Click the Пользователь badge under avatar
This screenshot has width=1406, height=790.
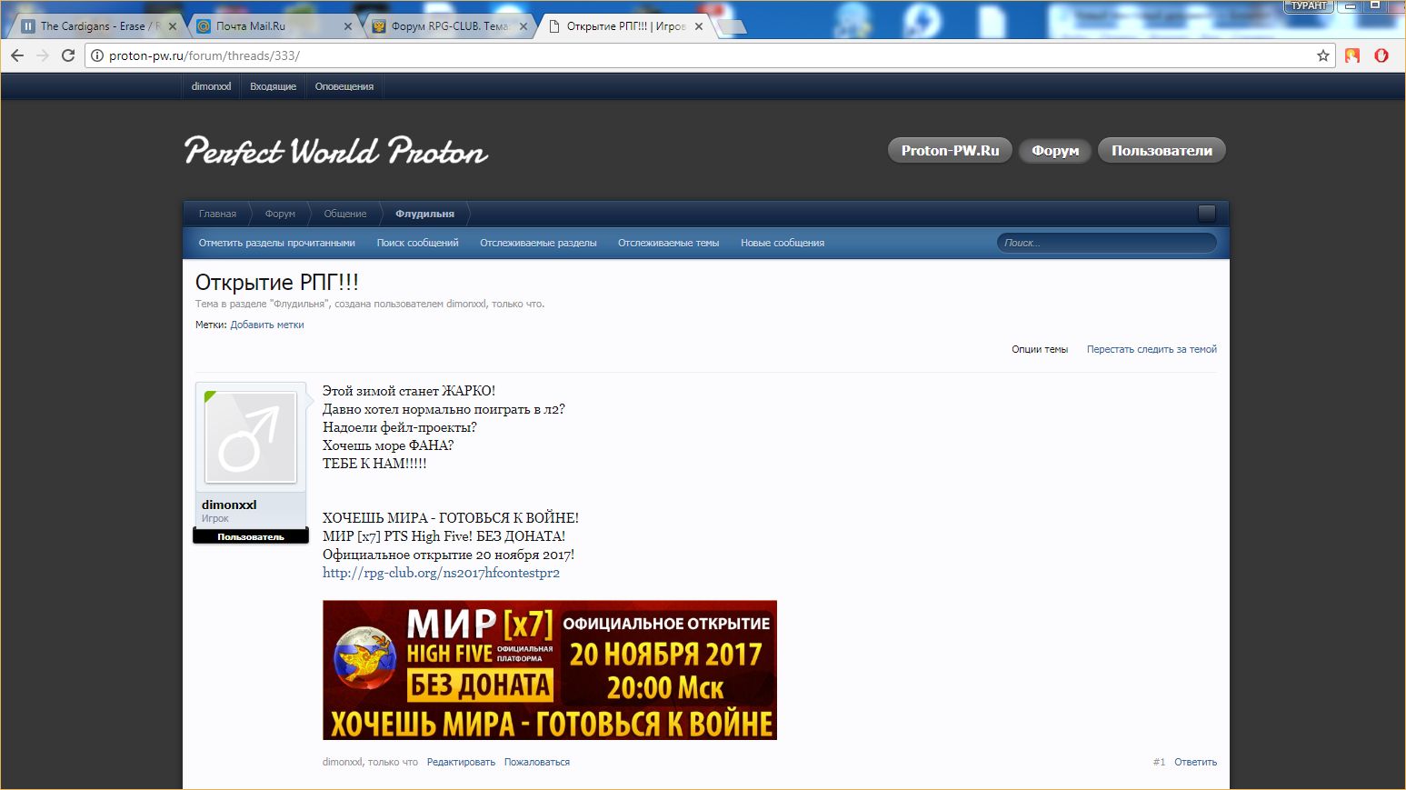pos(251,536)
